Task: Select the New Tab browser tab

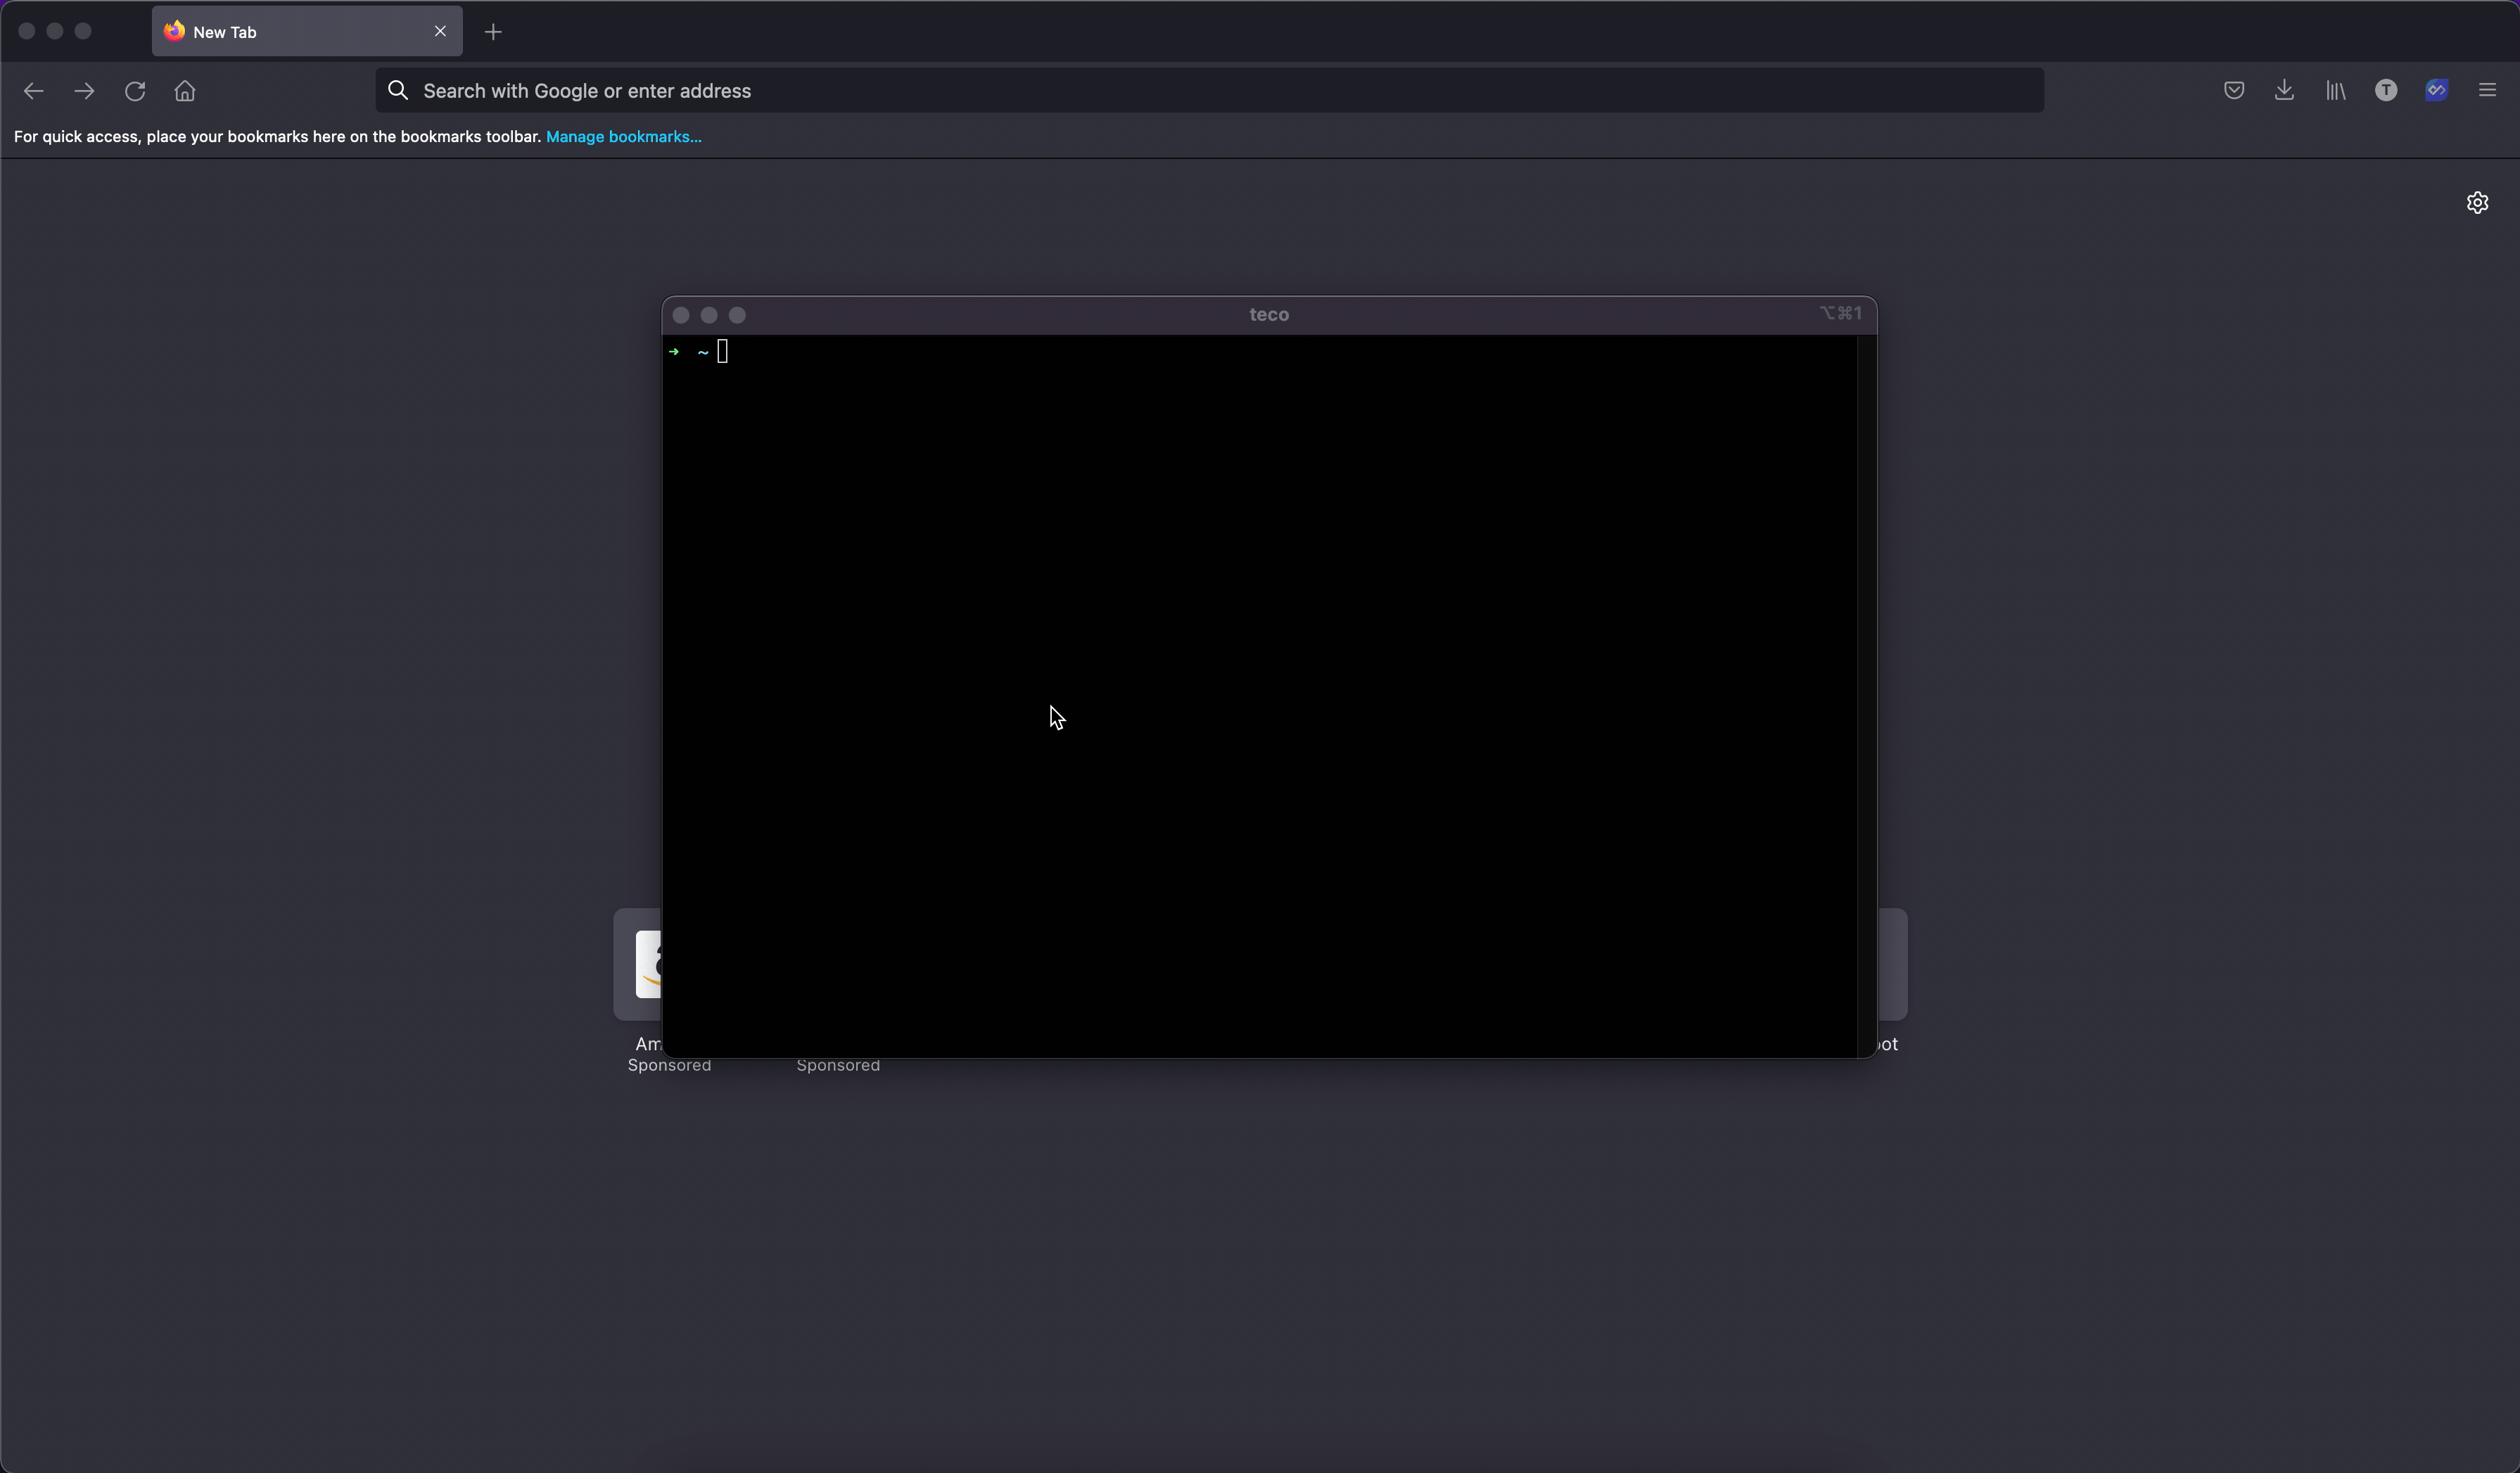Action: [x=307, y=31]
